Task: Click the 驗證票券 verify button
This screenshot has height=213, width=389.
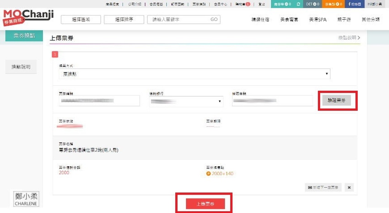Action: [336, 101]
